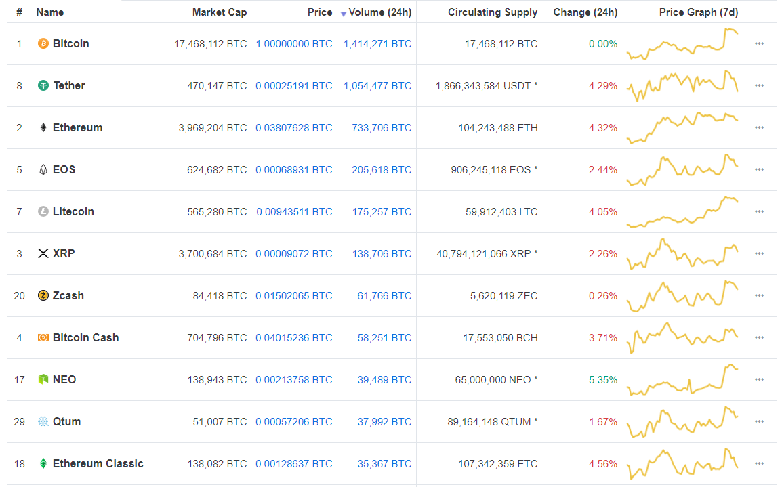Sort table by Market Cap header
This screenshot has width=782, height=487.
coord(220,12)
